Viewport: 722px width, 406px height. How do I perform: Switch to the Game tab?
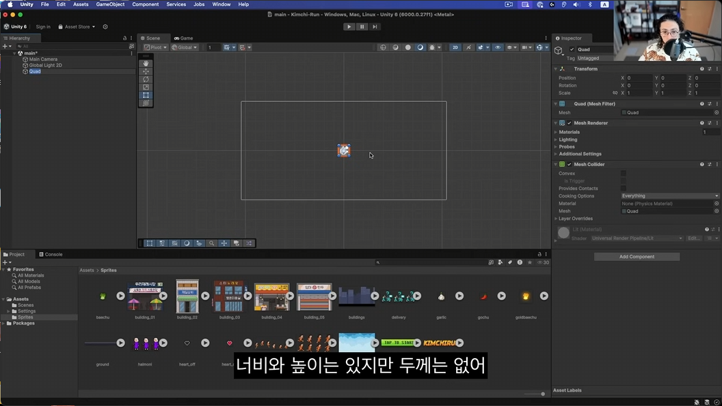click(x=184, y=38)
